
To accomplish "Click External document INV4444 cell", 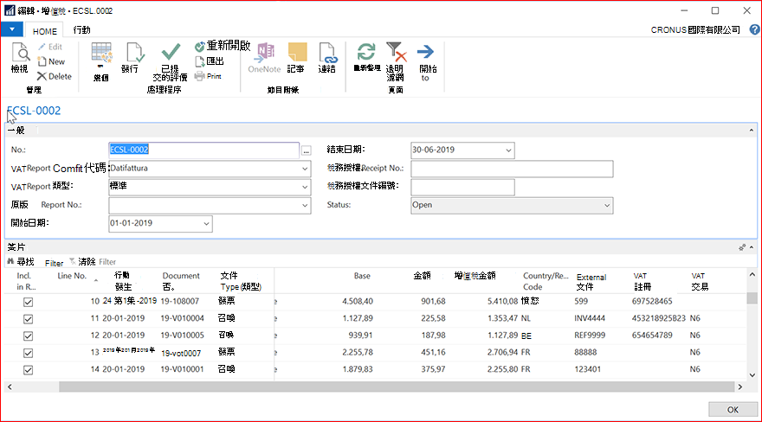I will pyautogui.click(x=590, y=318).
